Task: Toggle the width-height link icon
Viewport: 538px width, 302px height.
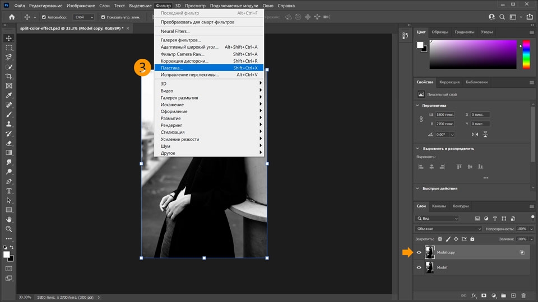Action: 421,119
